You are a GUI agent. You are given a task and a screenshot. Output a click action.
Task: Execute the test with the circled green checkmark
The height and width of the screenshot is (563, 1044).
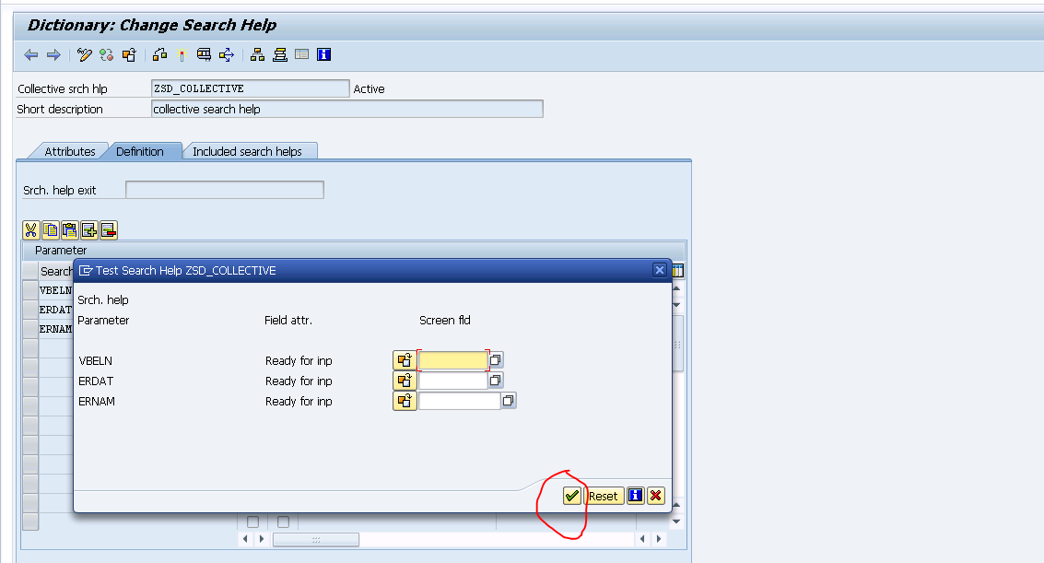[571, 496]
